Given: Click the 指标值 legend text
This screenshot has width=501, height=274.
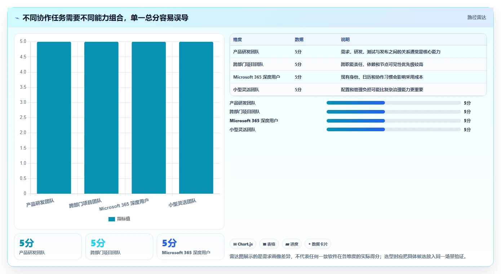Looking at the screenshot, I should click(x=124, y=219).
